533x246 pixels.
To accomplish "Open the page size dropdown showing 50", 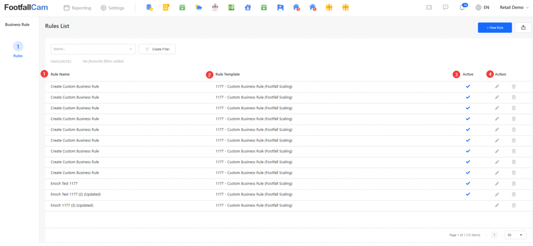I will (515, 235).
